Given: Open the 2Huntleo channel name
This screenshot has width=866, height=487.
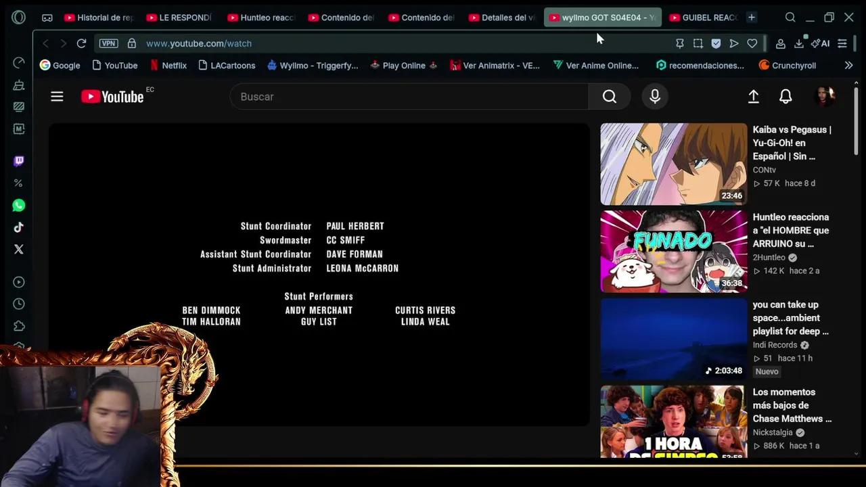Looking at the screenshot, I should [x=769, y=258].
